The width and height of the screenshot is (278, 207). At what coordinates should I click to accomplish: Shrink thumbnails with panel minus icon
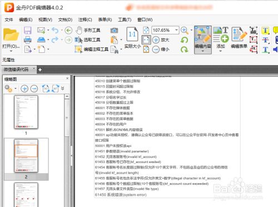pos(34,88)
